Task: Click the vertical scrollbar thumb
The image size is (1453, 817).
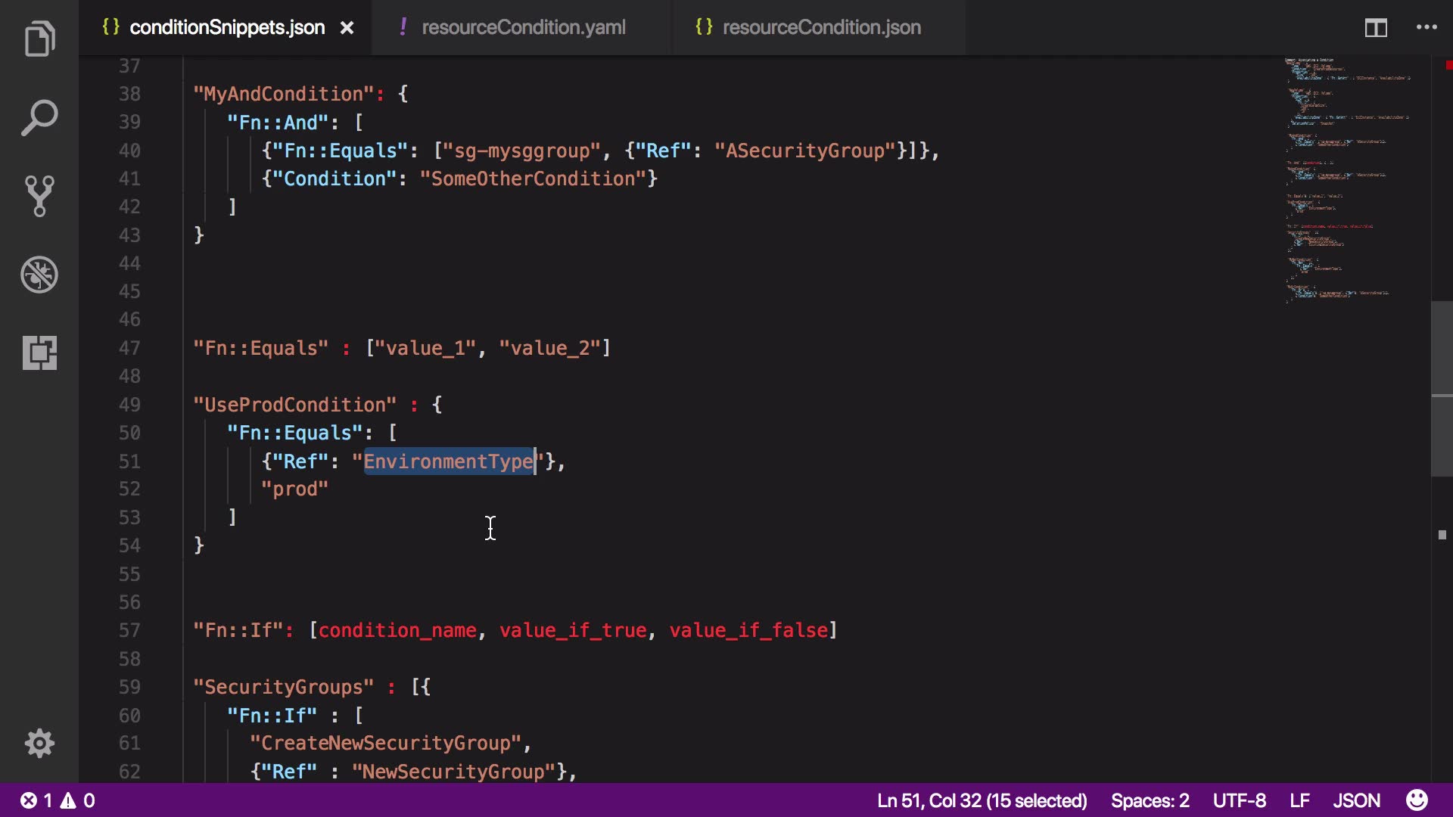Action: click(1441, 388)
